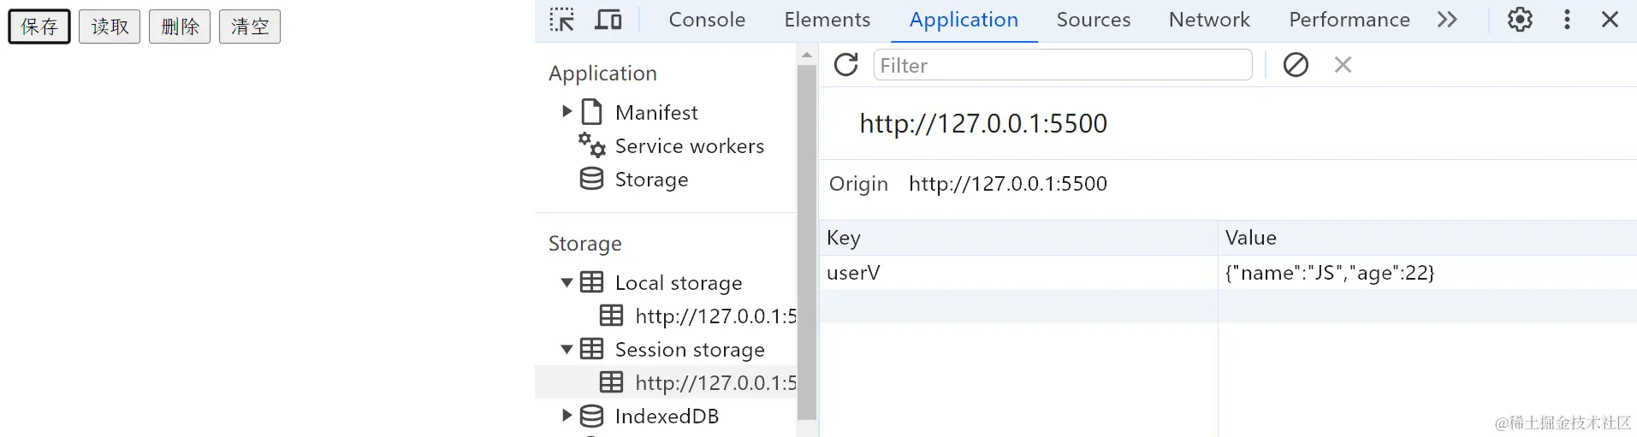Click the delete selected entry icon
Screen dimensions: 1637x437
(1343, 65)
